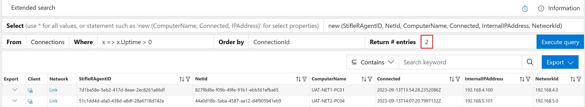Filter the ComputerName column

coord(370,79)
